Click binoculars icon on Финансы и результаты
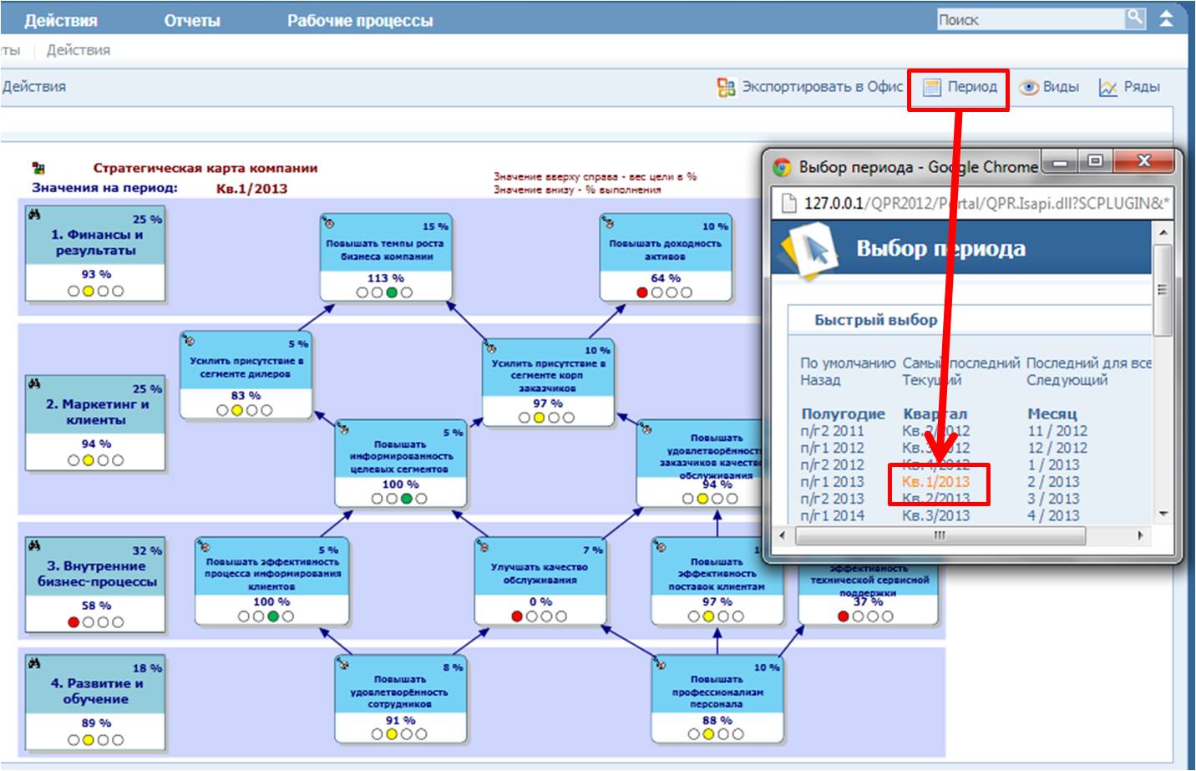The height and width of the screenshot is (771, 1196). point(34,215)
